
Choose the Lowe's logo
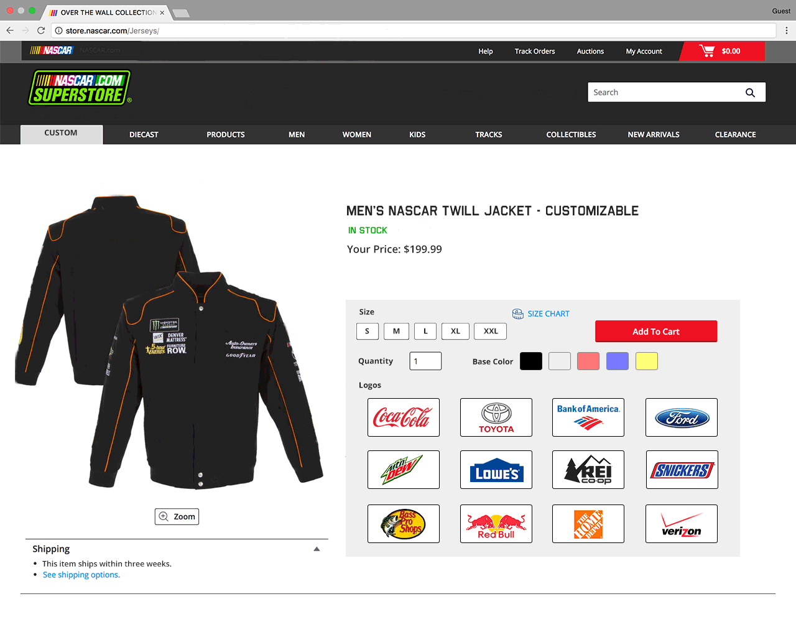[x=496, y=470]
